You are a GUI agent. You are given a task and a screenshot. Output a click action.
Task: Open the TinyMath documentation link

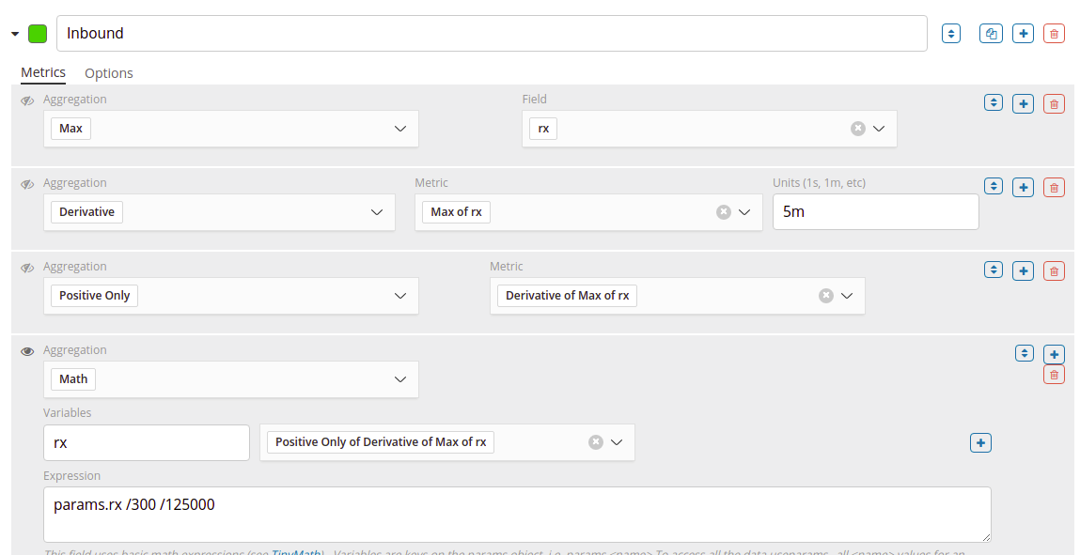click(296, 552)
